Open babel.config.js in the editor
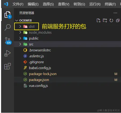 pyautogui.click(x=67, y=68)
